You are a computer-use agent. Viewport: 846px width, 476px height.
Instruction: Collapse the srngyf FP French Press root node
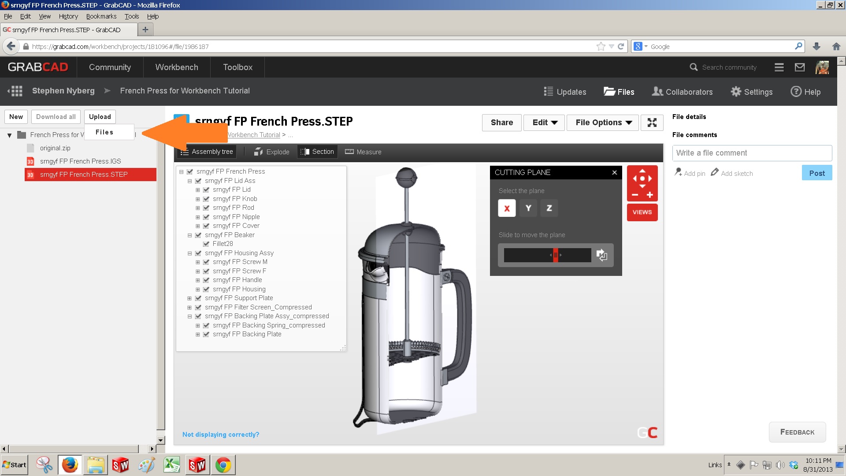coord(181,172)
